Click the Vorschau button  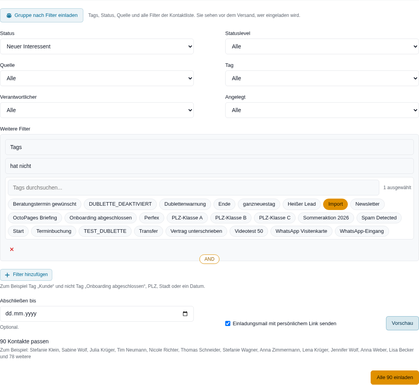[x=402, y=323]
